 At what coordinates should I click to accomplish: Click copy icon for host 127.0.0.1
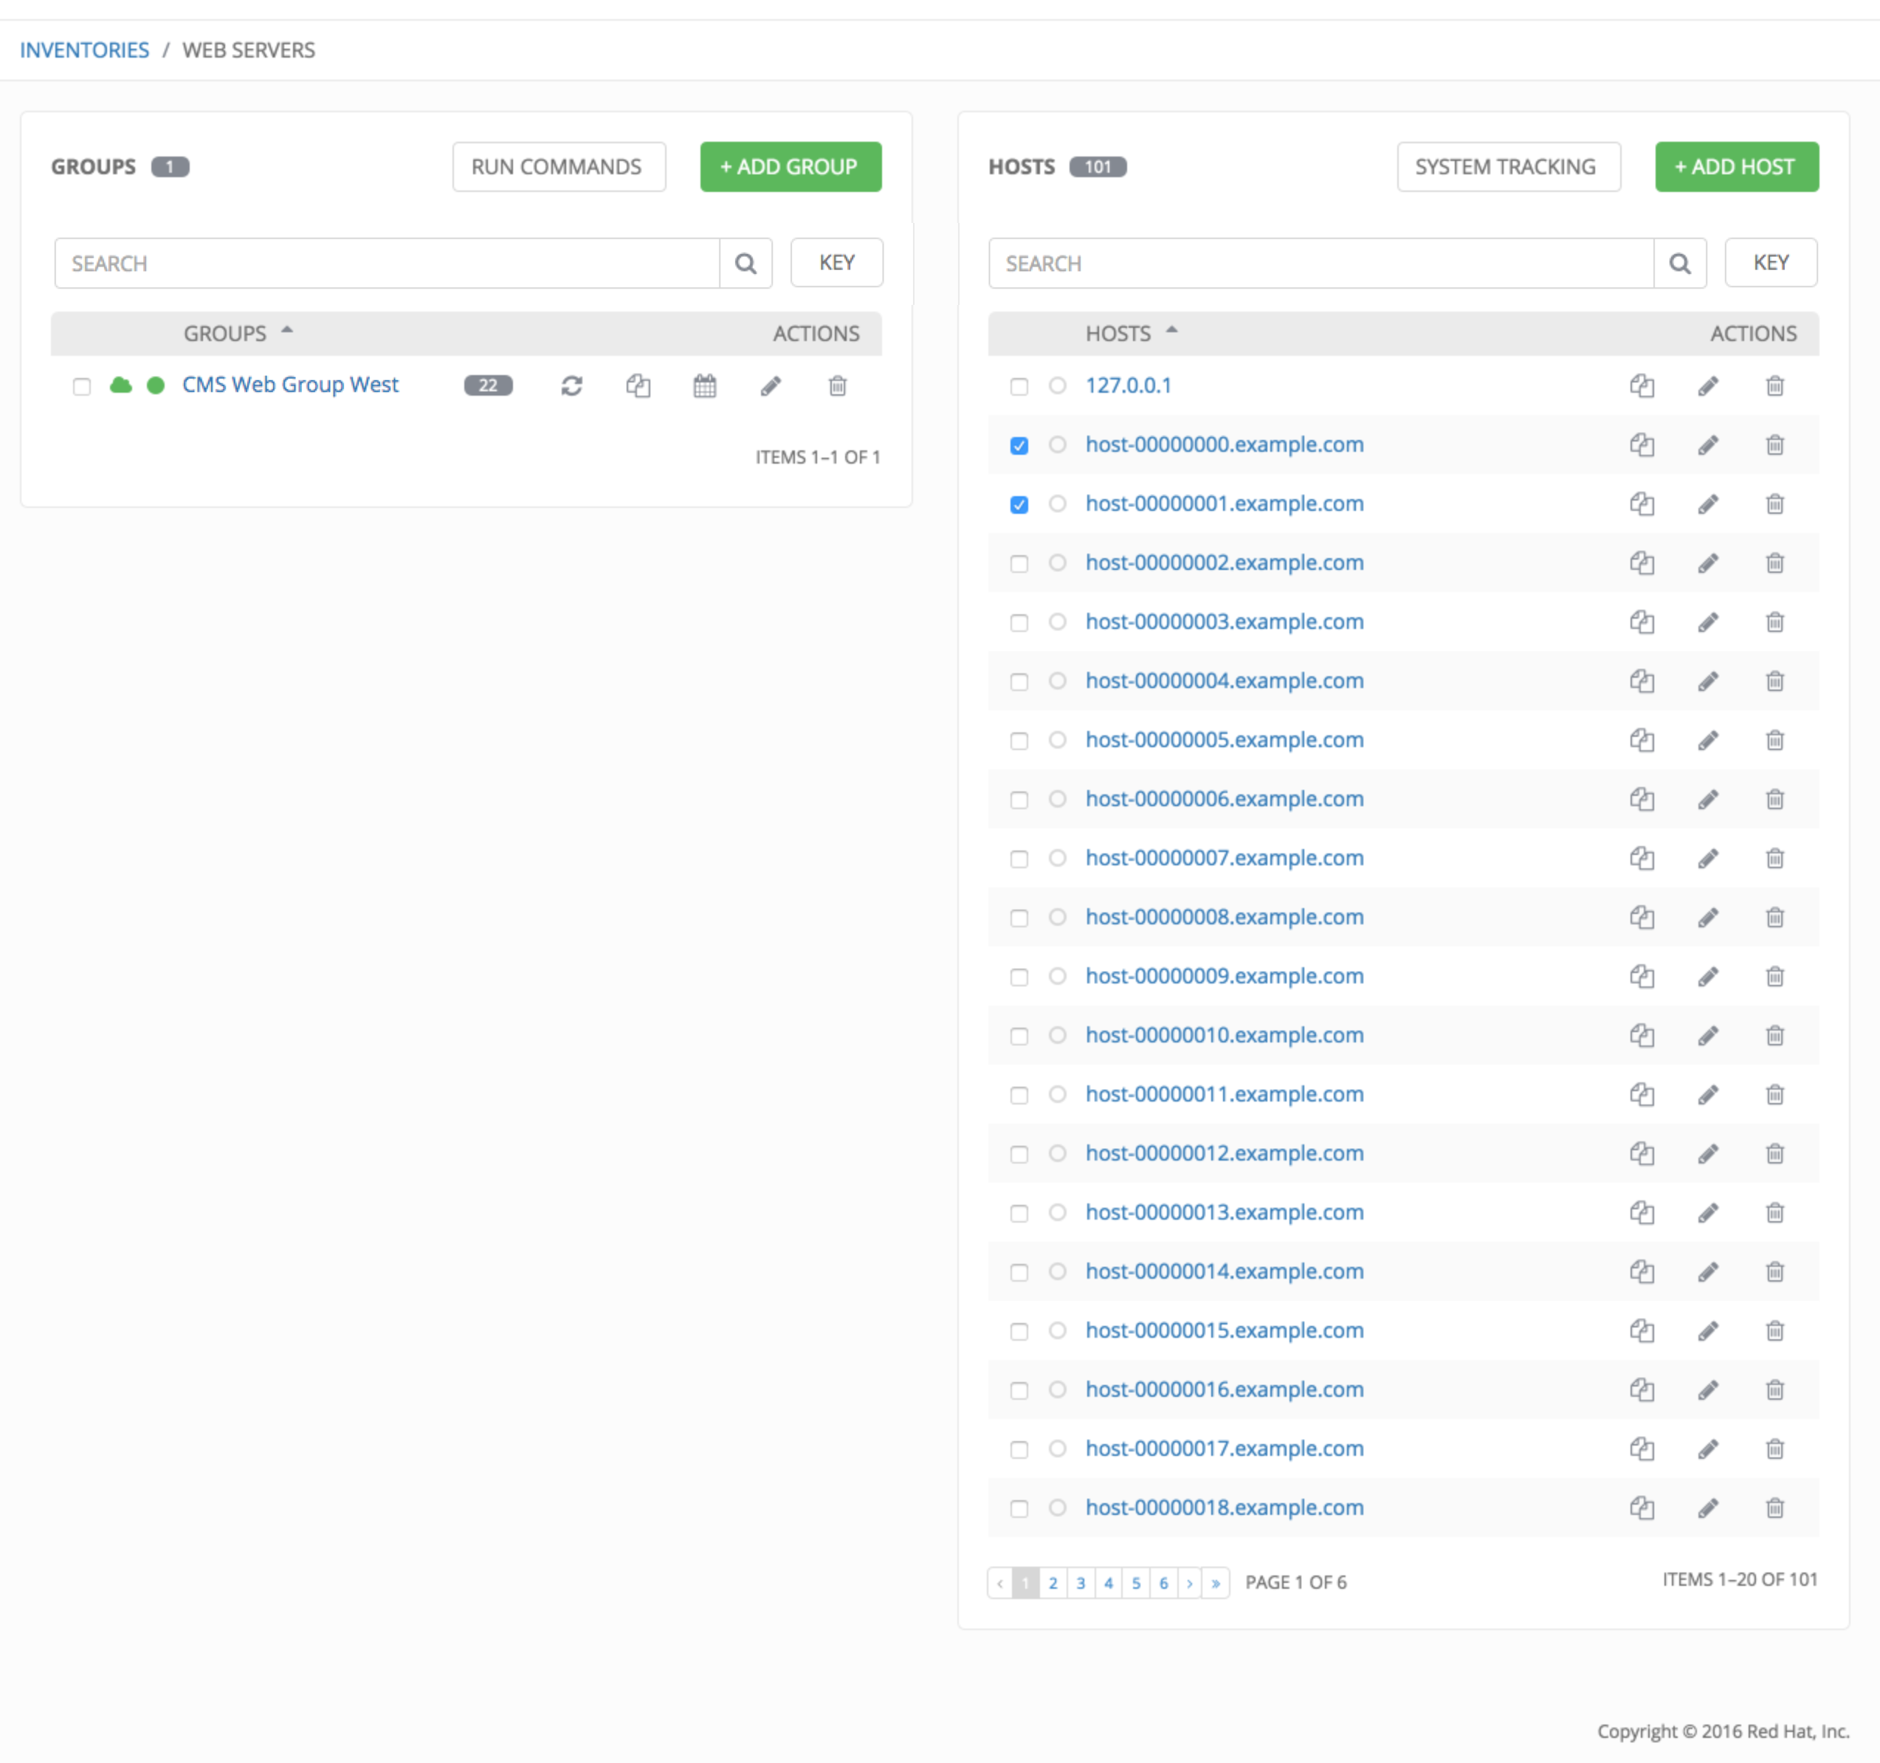point(1642,386)
